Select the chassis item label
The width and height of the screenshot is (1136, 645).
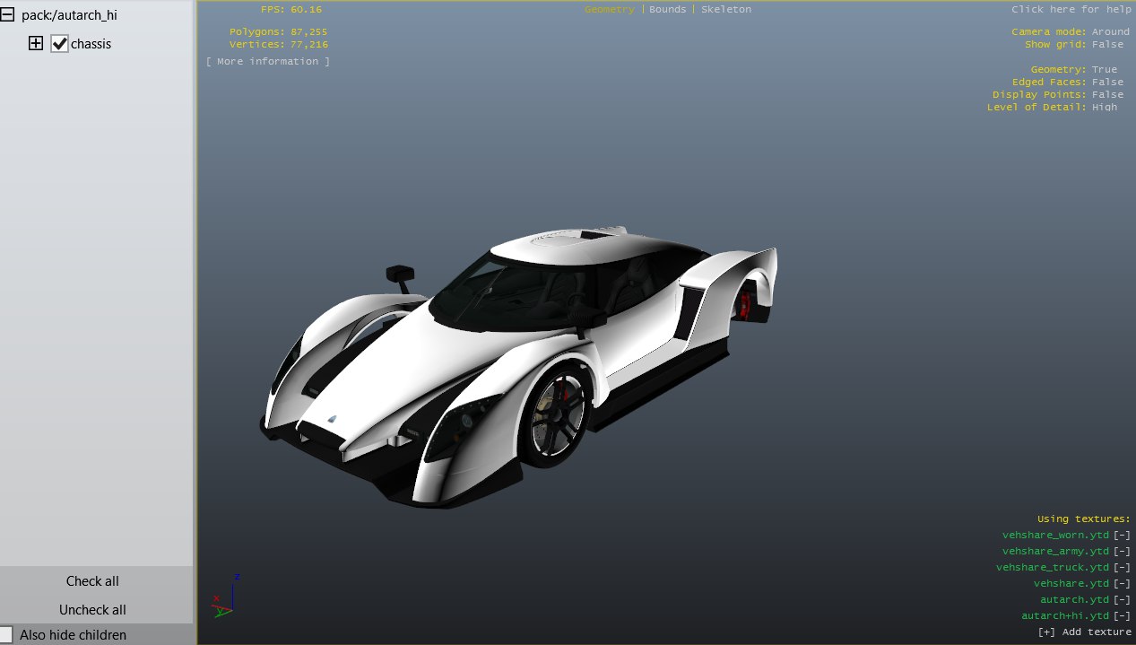tap(91, 44)
